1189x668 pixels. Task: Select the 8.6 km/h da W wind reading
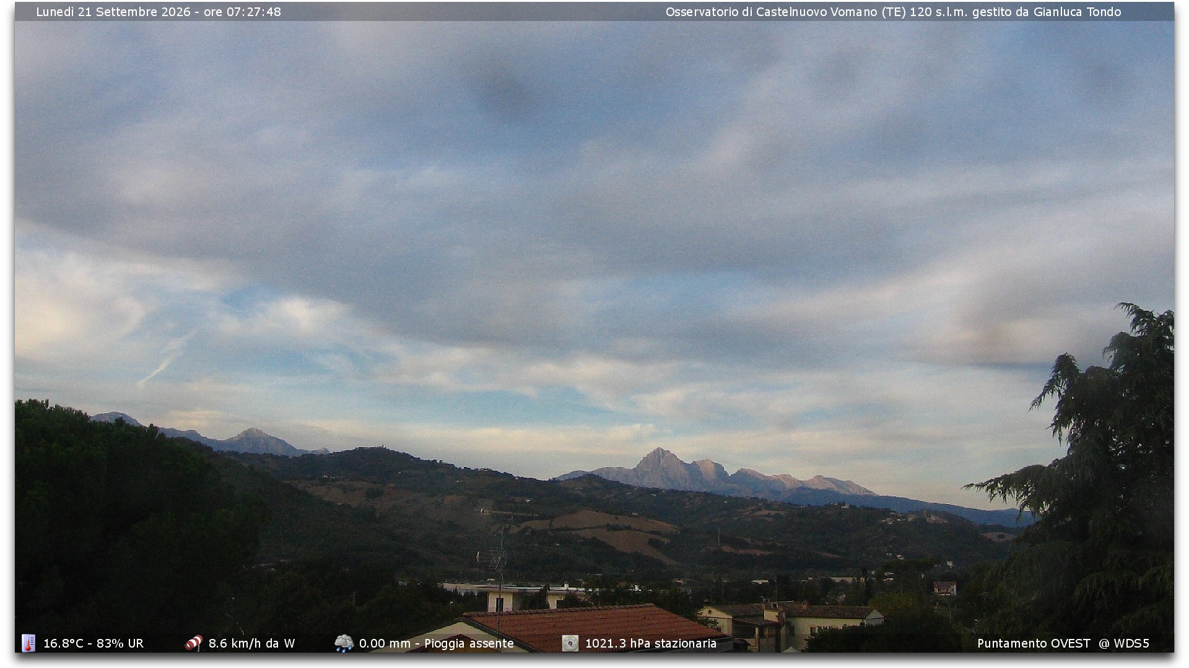point(251,643)
